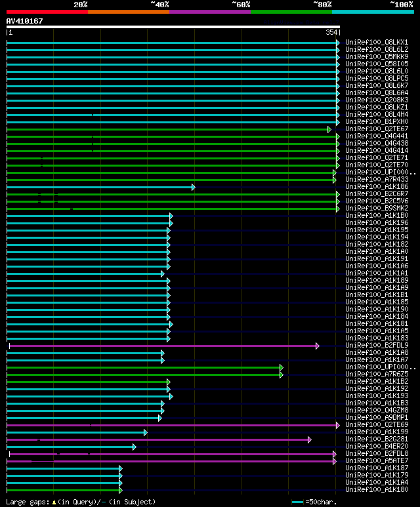The image size is (420, 507).
Task: Select label UniRef100_A1K193
Action: 377,395
